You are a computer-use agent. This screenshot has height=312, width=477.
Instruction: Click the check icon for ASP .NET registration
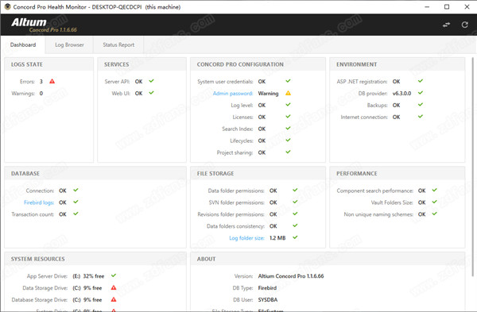tap(421, 81)
